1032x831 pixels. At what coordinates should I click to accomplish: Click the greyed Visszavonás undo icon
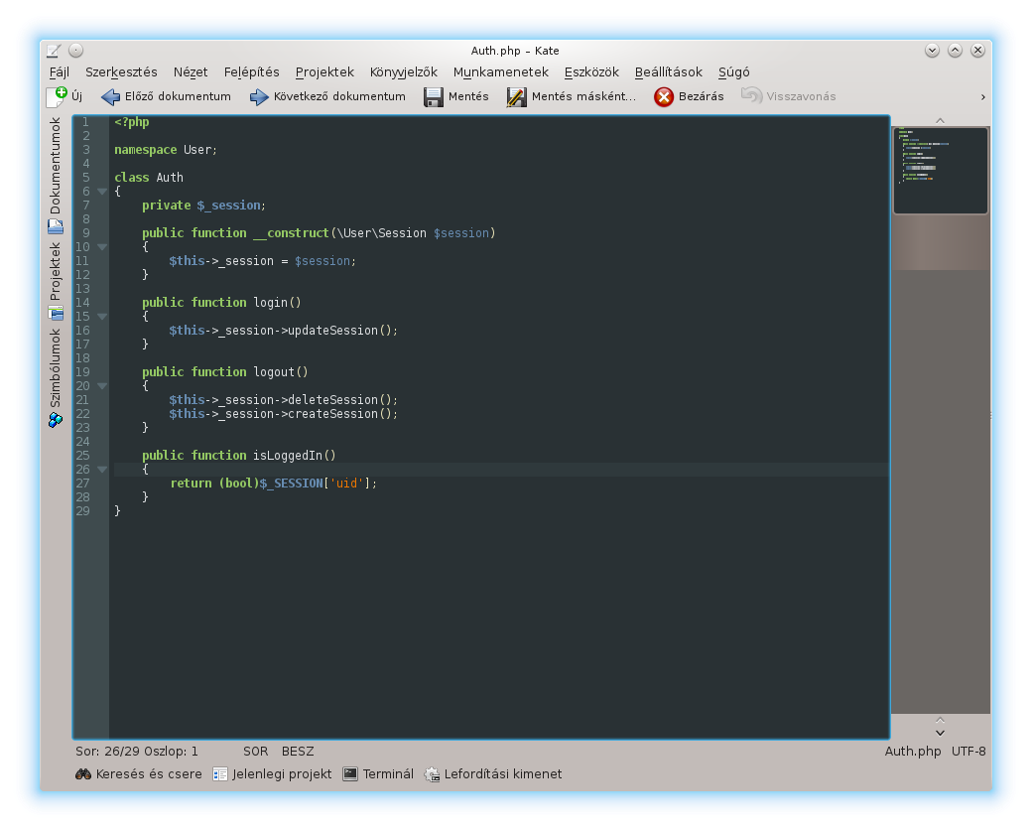[x=751, y=96]
